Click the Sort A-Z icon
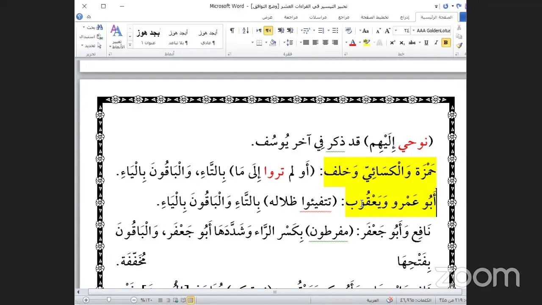This screenshot has width=542, height=305. coord(246,30)
